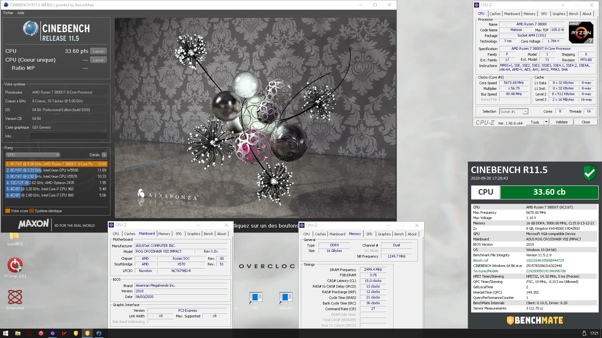Screen dimensions: 602x338
Task: Open the red checkmark taskbar icon
Action: (64, 333)
